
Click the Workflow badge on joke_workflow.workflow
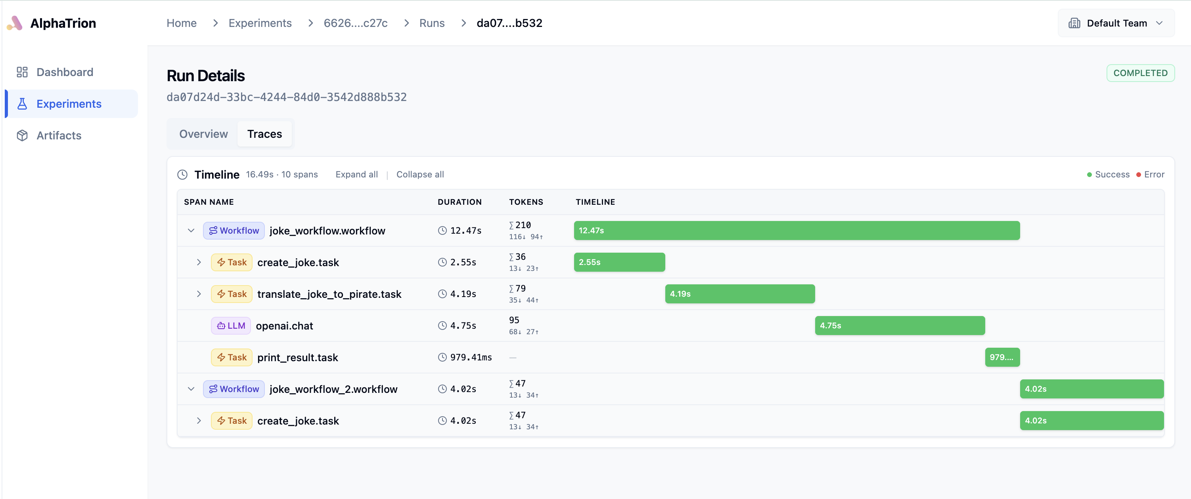coord(234,230)
